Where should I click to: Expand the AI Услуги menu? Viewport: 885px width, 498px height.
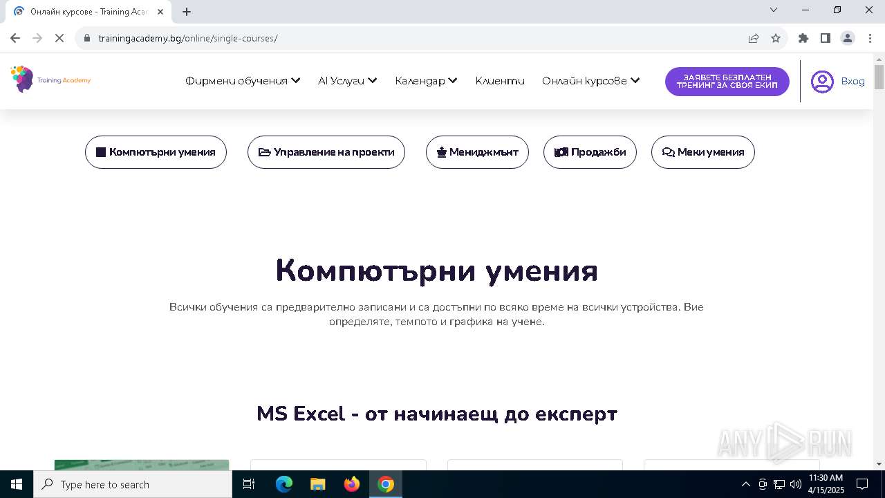point(347,80)
